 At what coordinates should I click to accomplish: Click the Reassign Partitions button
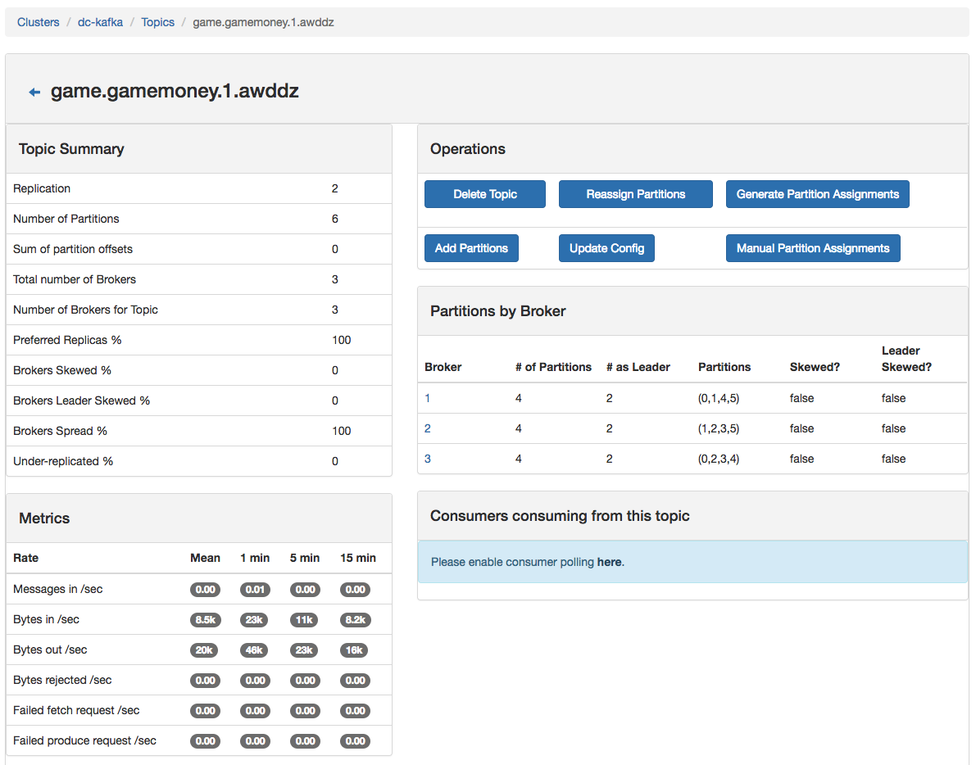click(x=635, y=194)
